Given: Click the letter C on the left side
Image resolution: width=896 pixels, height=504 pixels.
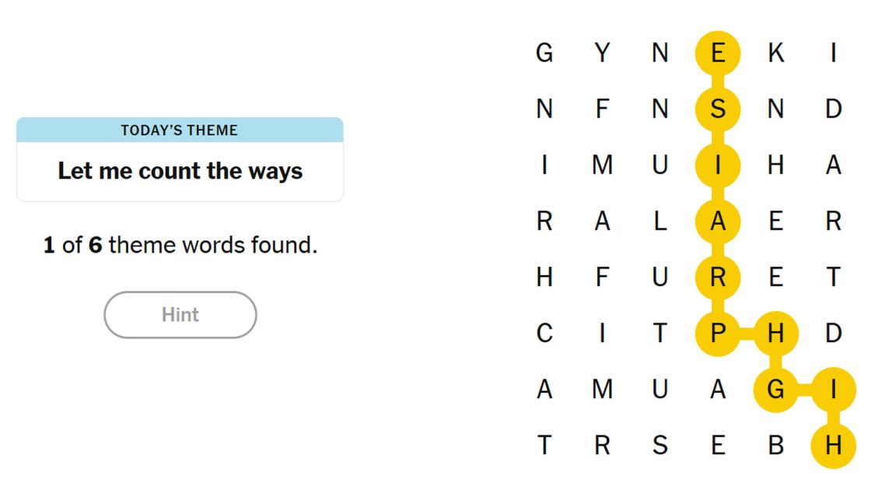Looking at the screenshot, I should (544, 333).
